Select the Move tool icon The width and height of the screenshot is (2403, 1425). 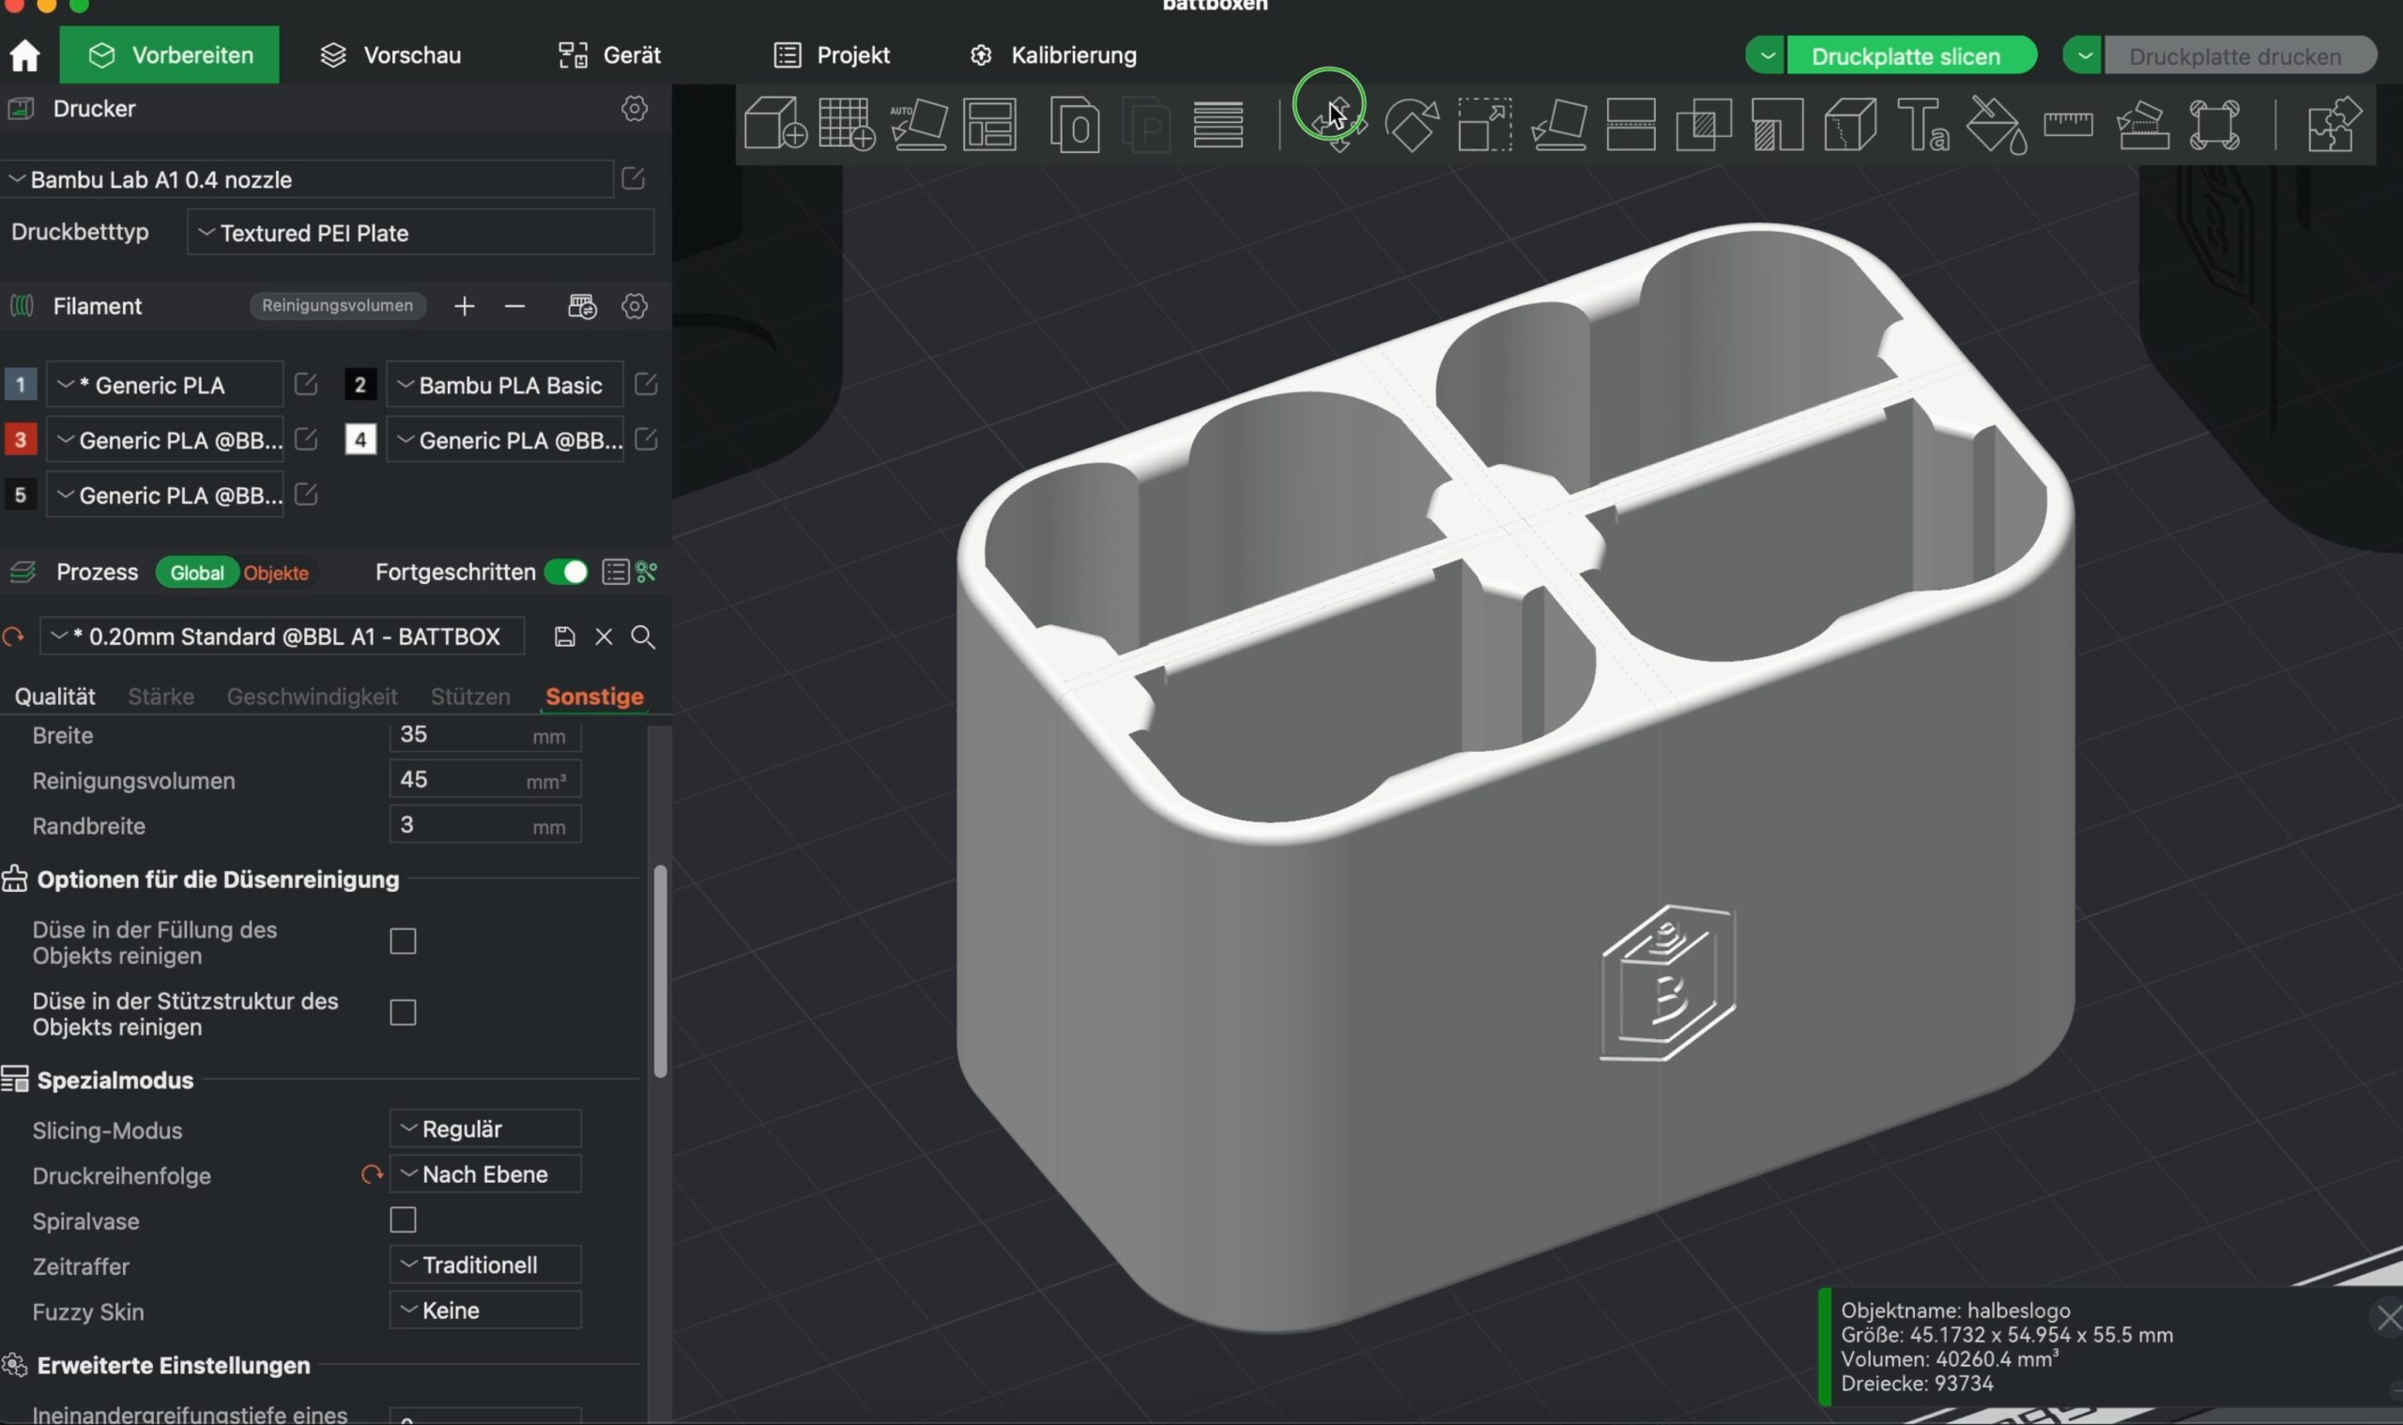point(1339,124)
